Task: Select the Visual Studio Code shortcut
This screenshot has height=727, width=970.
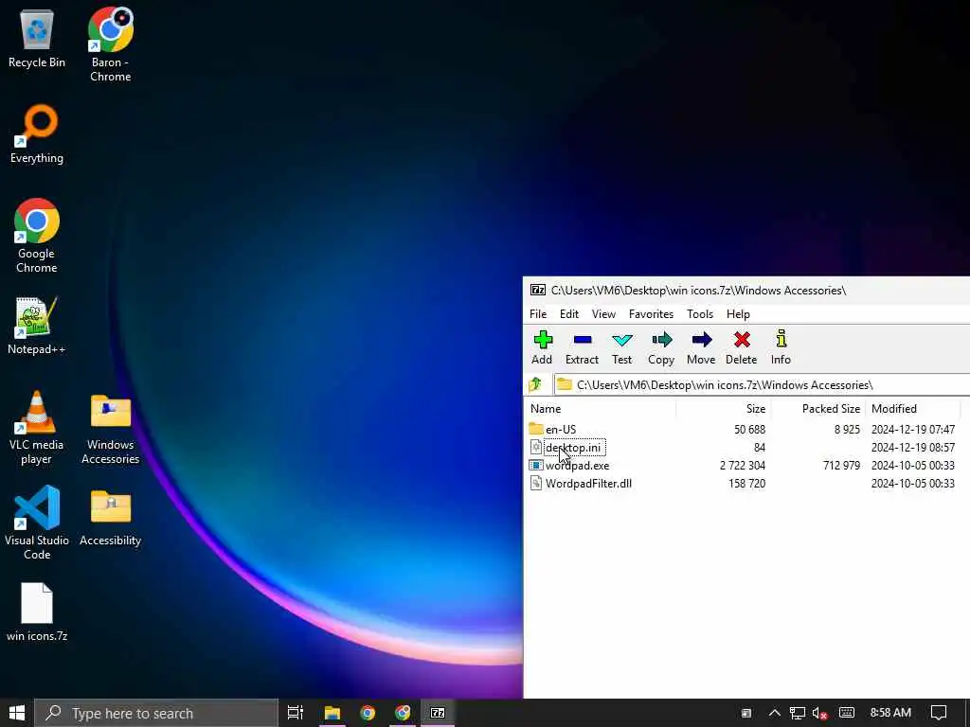Action: coord(37,523)
